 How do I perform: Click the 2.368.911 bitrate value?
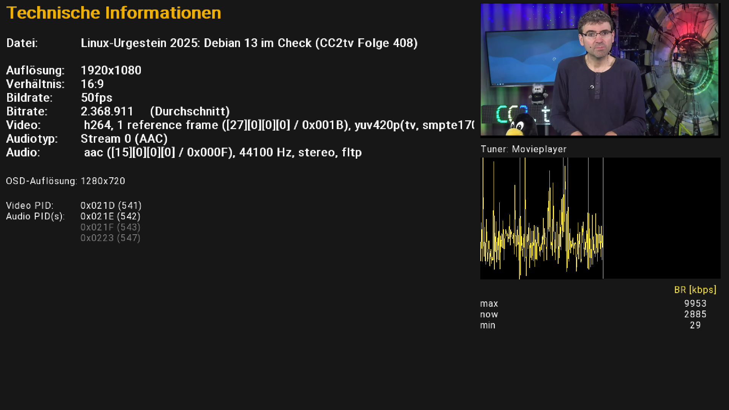coord(107,111)
